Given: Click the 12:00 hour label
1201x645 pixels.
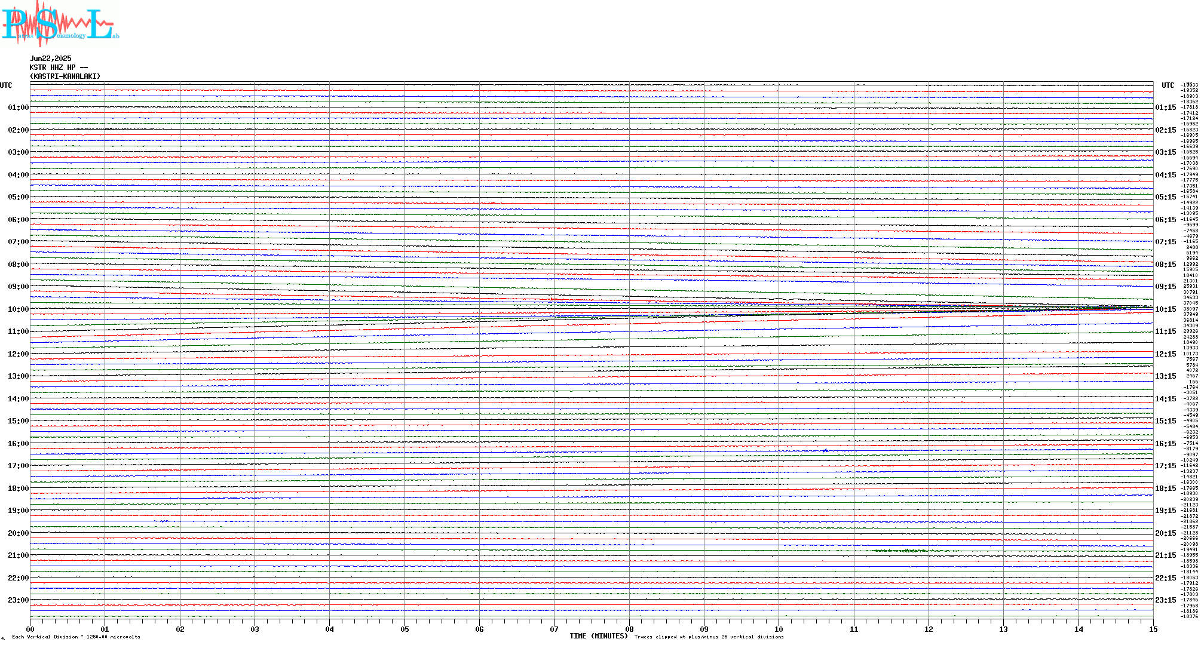Looking at the screenshot, I should pyautogui.click(x=19, y=354).
